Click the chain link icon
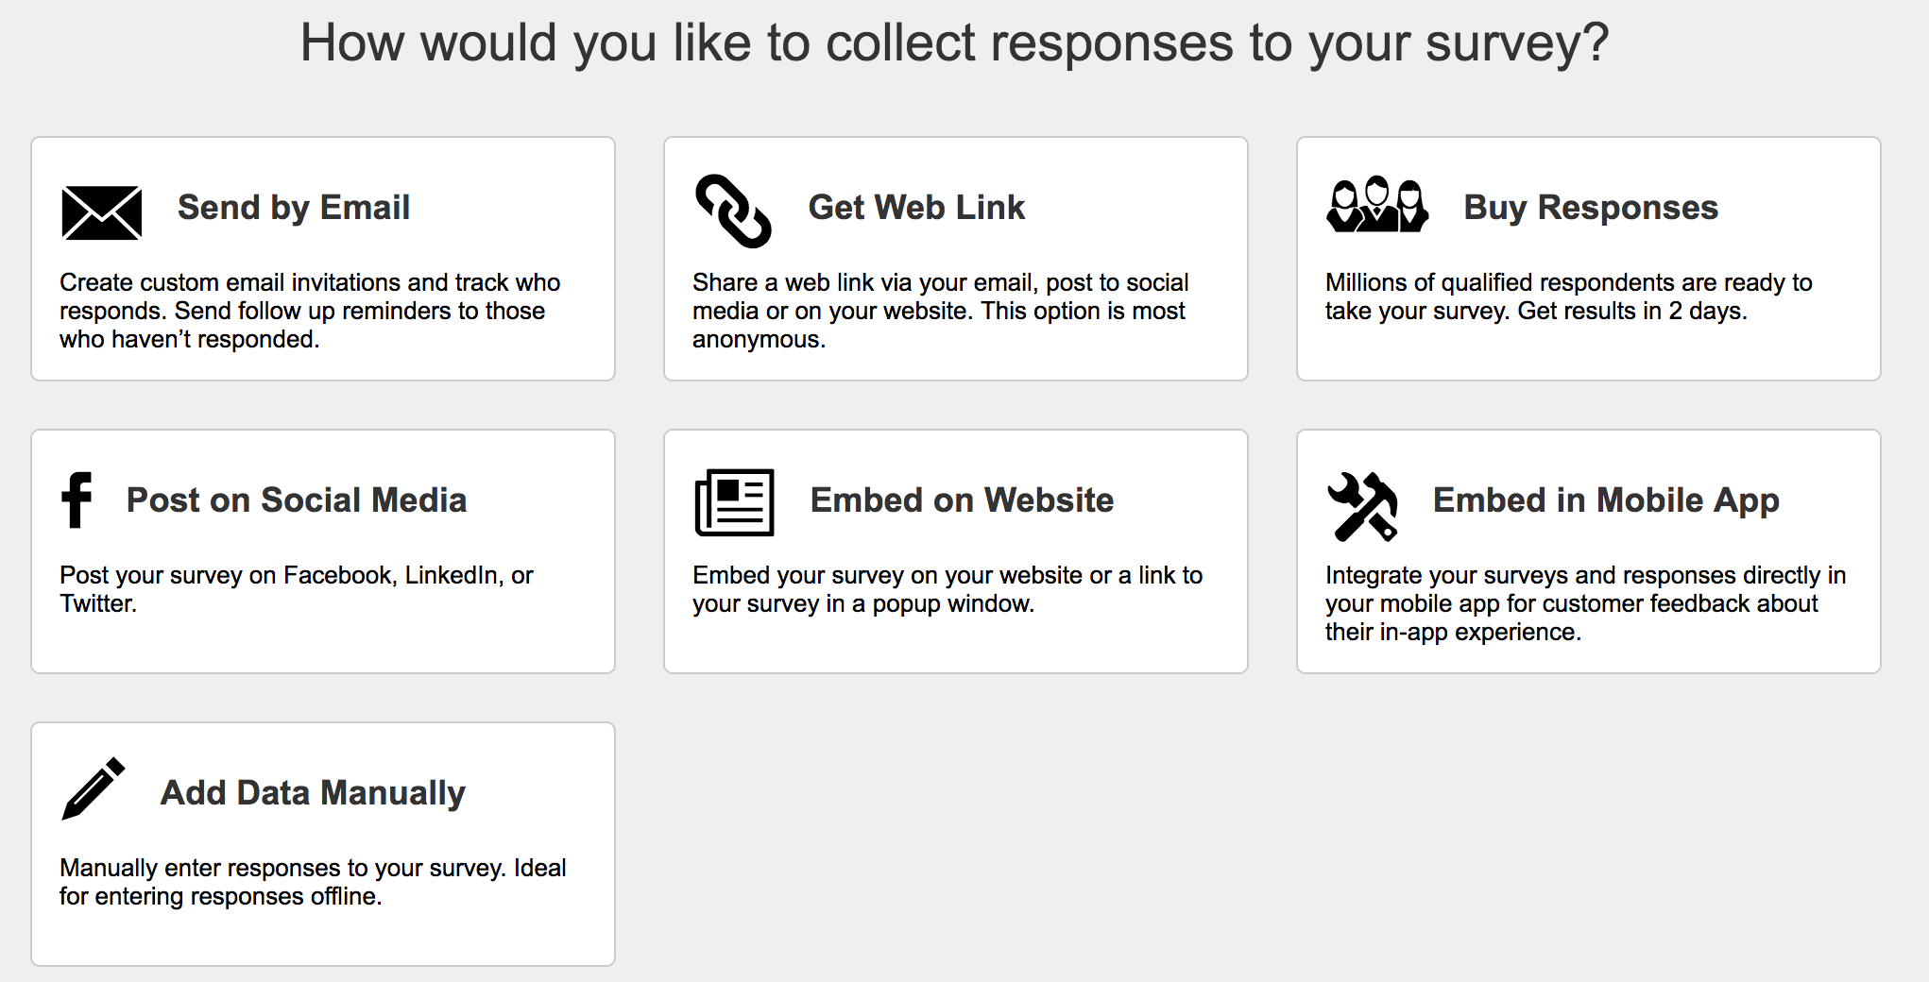 tap(733, 211)
